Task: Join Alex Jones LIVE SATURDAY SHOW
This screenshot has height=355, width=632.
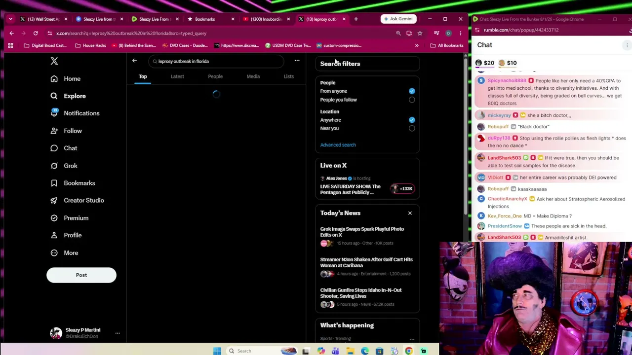Action: (x=367, y=186)
